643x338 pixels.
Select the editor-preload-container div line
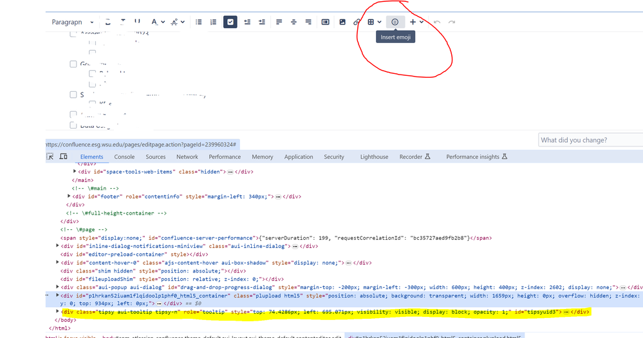point(135,254)
